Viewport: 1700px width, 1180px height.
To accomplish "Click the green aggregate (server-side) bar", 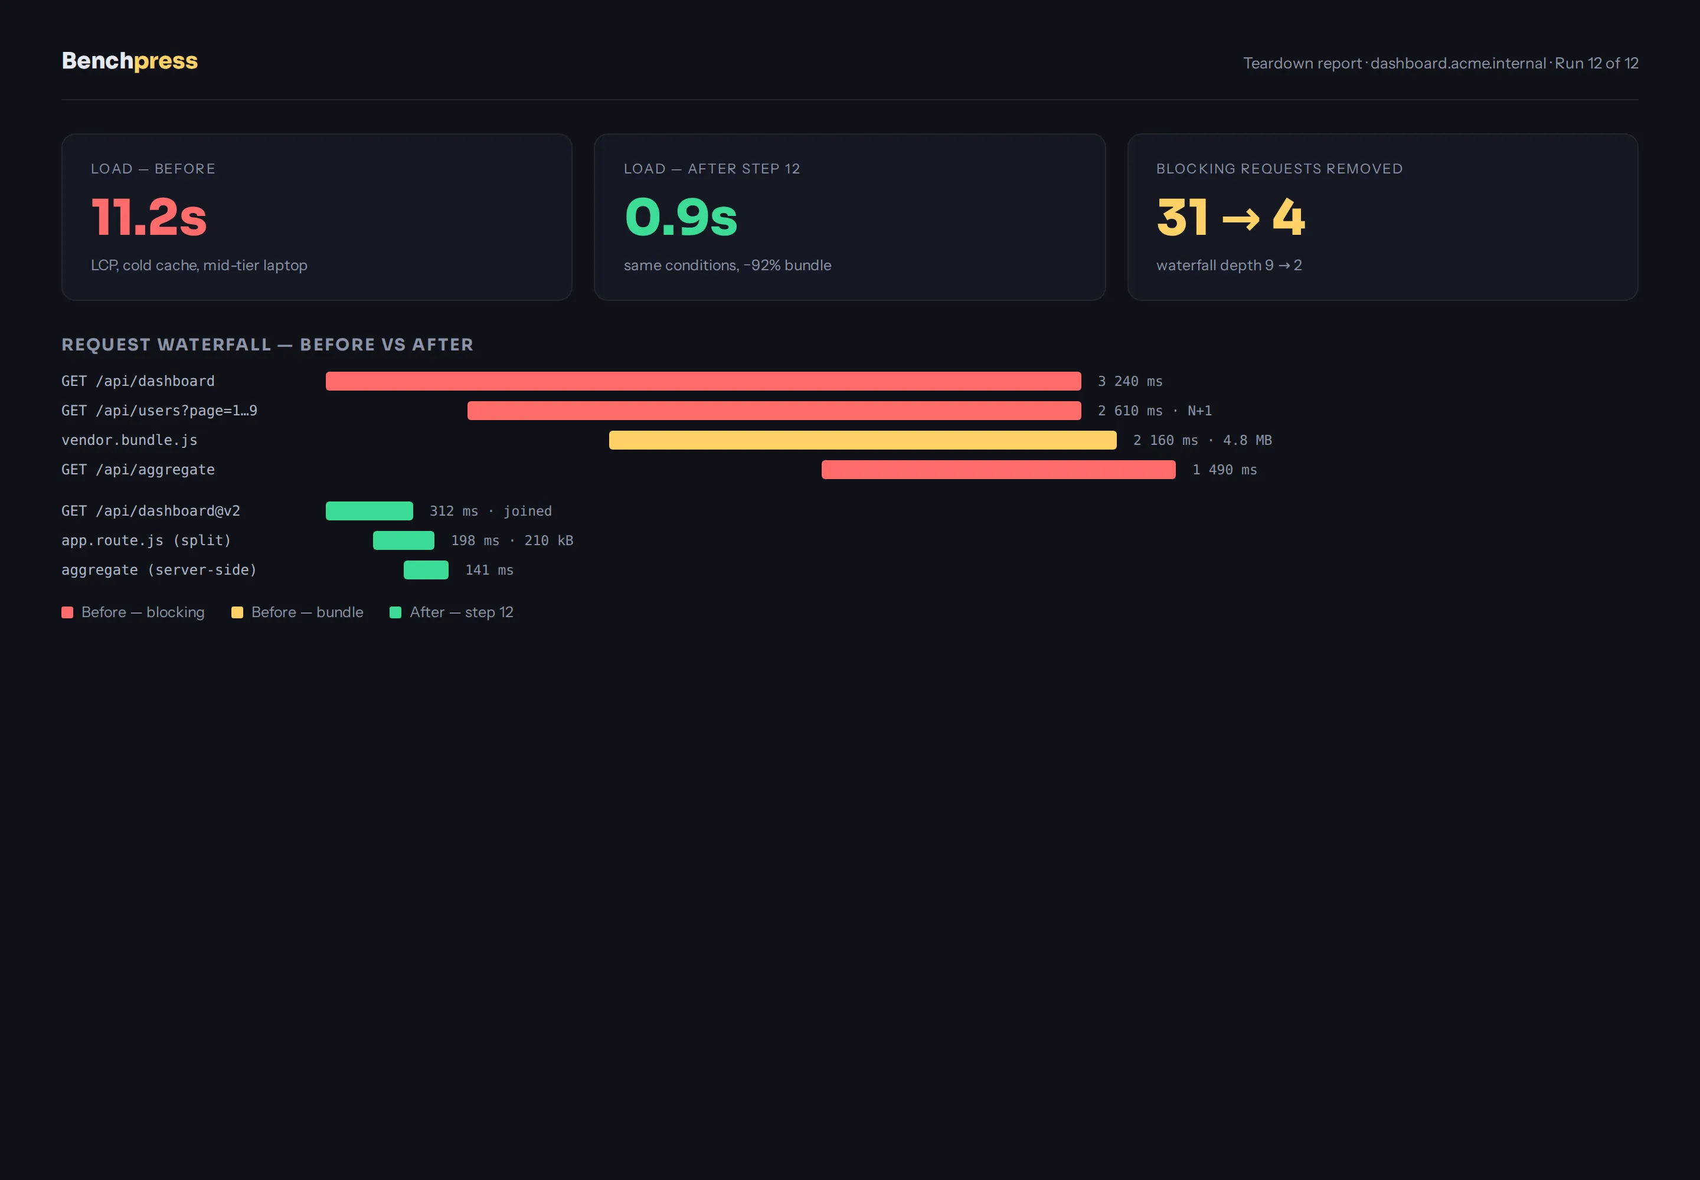I will click(426, 570).
